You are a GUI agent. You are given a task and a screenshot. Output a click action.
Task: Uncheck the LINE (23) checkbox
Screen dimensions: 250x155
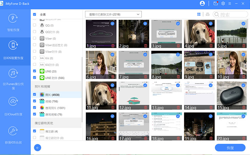coord(35,71)
